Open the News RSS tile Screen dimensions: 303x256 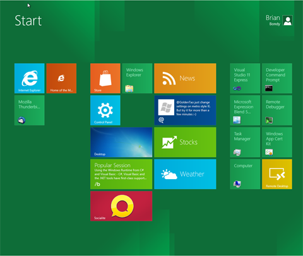185,78
